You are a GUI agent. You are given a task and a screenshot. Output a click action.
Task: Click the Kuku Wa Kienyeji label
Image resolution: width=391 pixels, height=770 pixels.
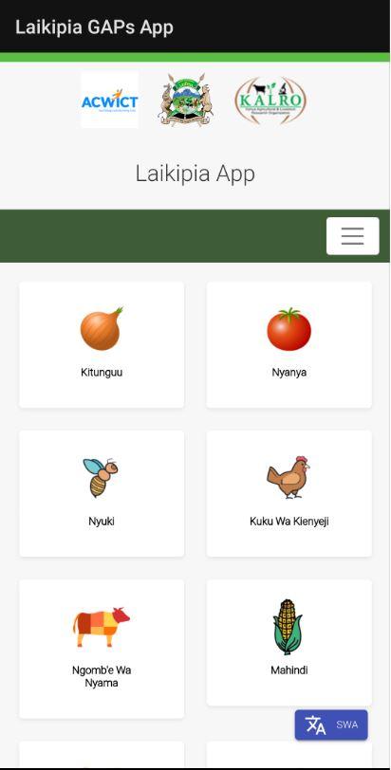tap(289, 521)
